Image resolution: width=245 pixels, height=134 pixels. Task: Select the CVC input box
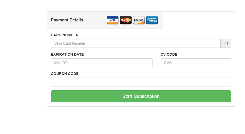click(x=196, y=63)
